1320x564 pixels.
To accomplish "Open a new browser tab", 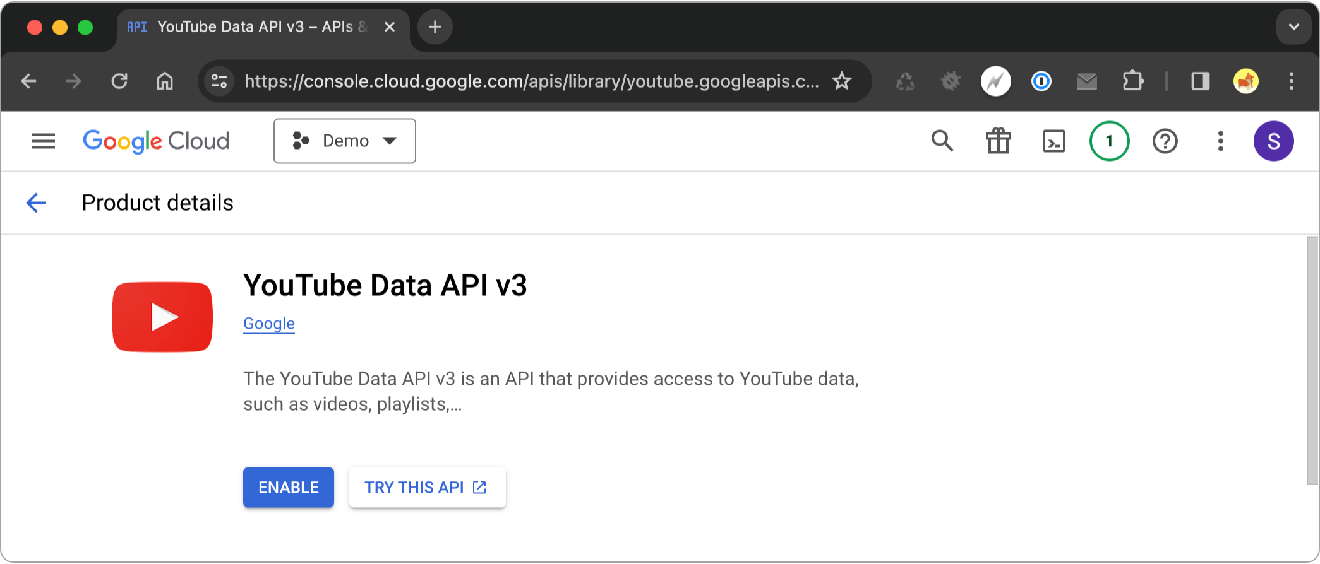I will coord(435,27).
